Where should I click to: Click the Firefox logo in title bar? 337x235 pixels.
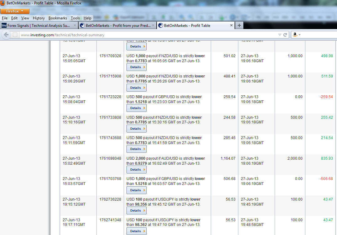click(x=3, y=3)
